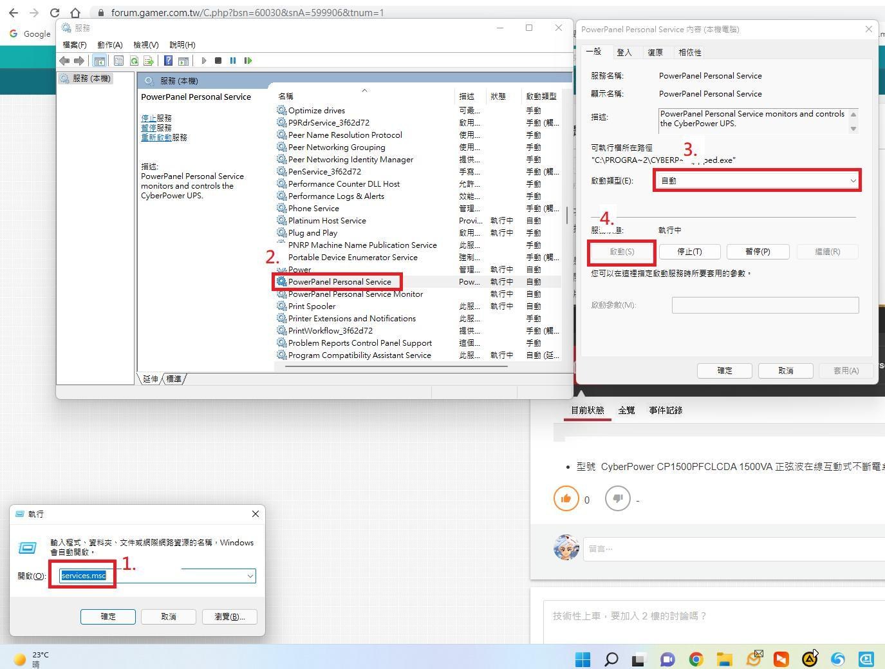
Task: Click the Export List toolbar icon
Action: (x=149, y=61)
